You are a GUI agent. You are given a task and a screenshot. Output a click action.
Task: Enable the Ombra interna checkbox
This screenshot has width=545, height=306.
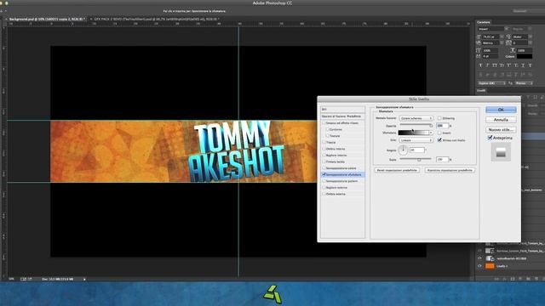(x=324, y=149)
